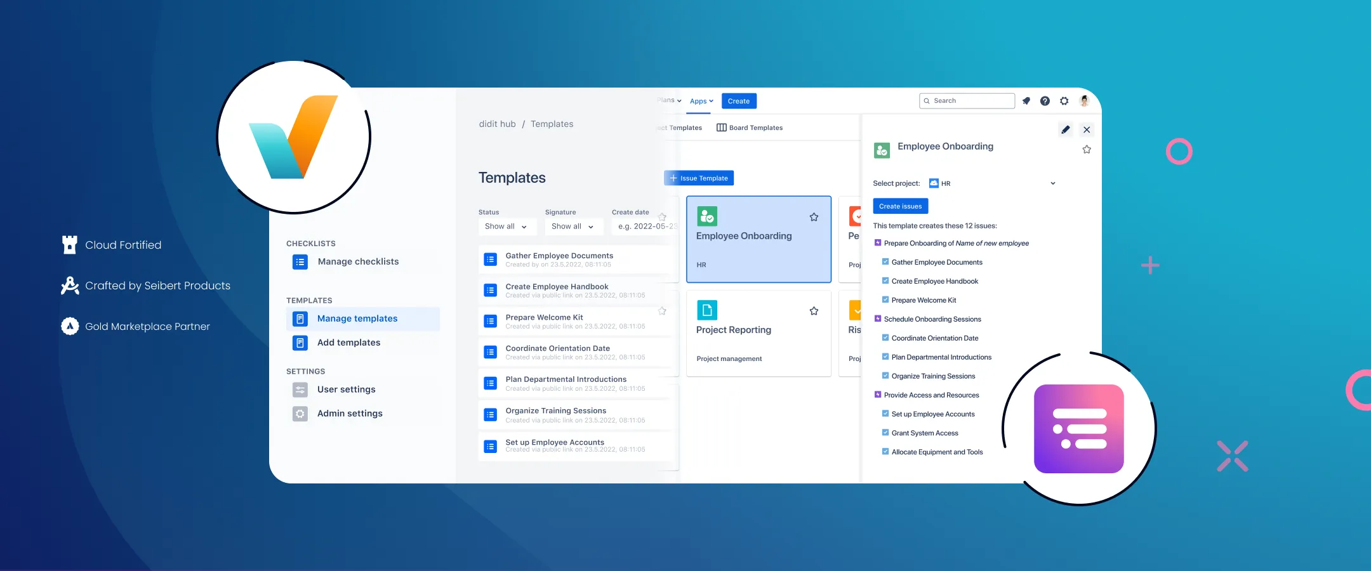Click the Issue Template button
1371x571 pixels.
pyautogui.click(x=699, y=178)
